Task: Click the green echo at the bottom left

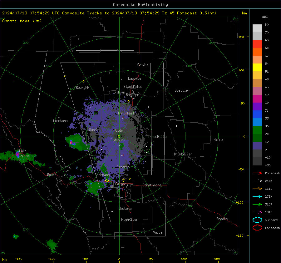Action: pos(52,245)
